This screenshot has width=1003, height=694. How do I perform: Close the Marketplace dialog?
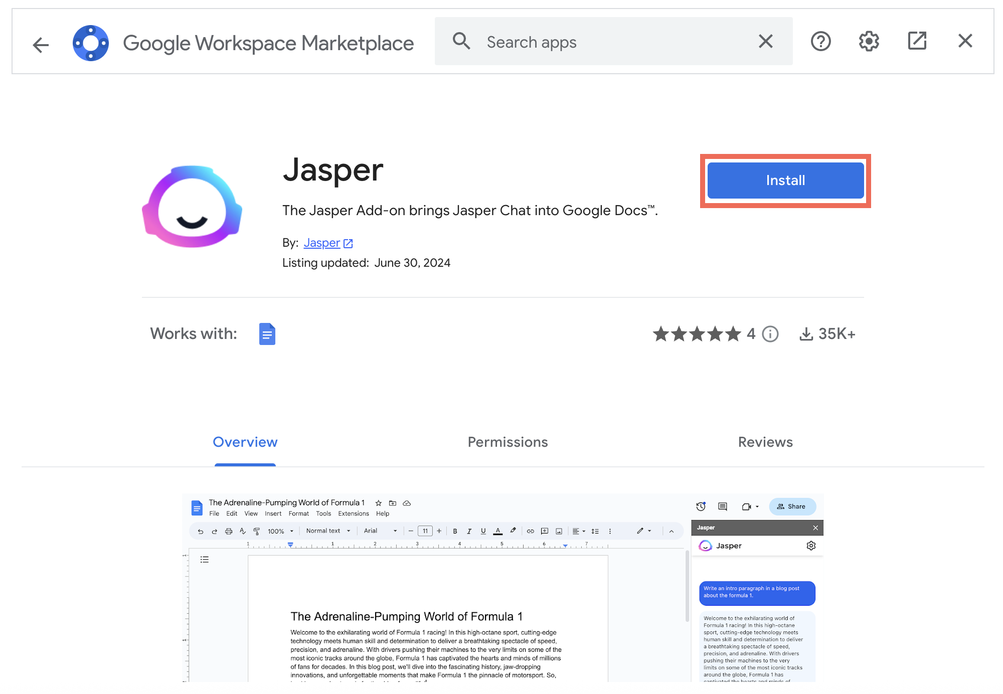click(965, 41)
